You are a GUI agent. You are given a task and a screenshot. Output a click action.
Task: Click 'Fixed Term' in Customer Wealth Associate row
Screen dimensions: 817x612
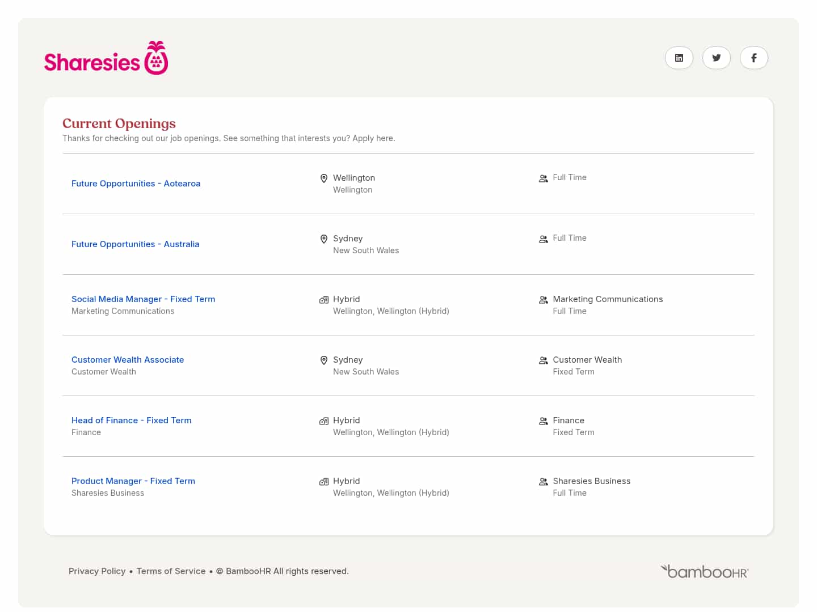574,372
